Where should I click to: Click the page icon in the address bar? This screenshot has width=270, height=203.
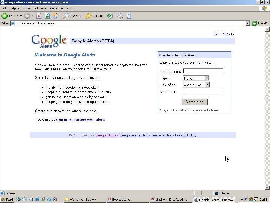[13, 23]
